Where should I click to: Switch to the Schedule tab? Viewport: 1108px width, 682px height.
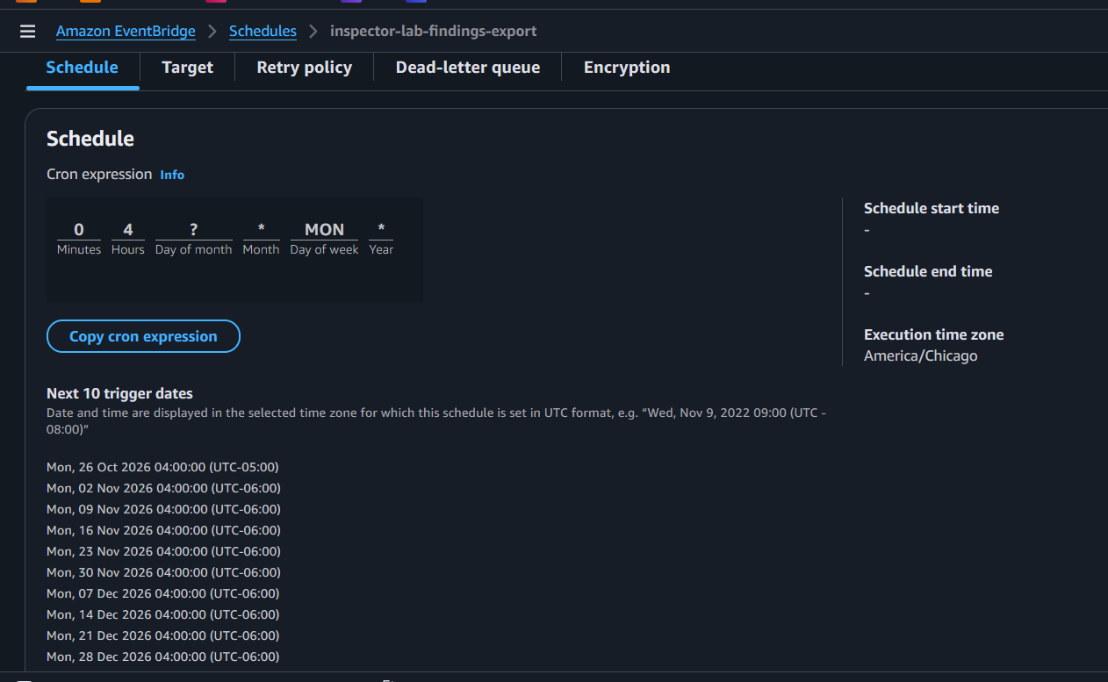83,68
